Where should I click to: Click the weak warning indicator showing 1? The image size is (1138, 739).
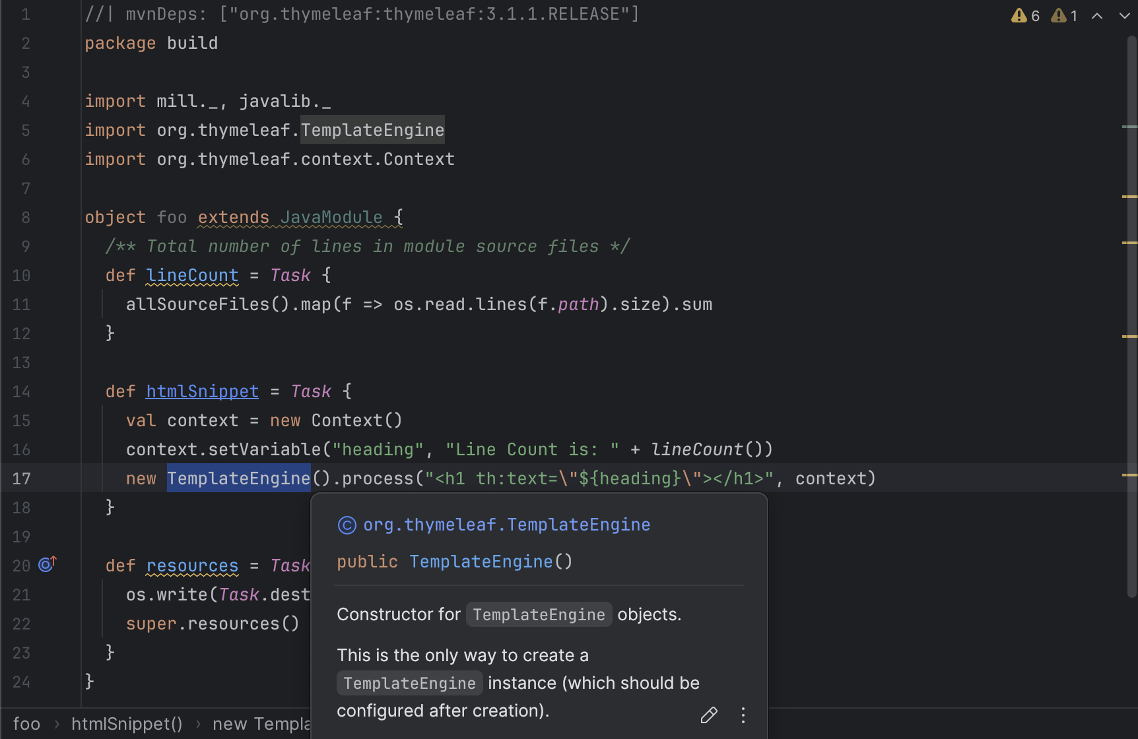point(1063,15)
